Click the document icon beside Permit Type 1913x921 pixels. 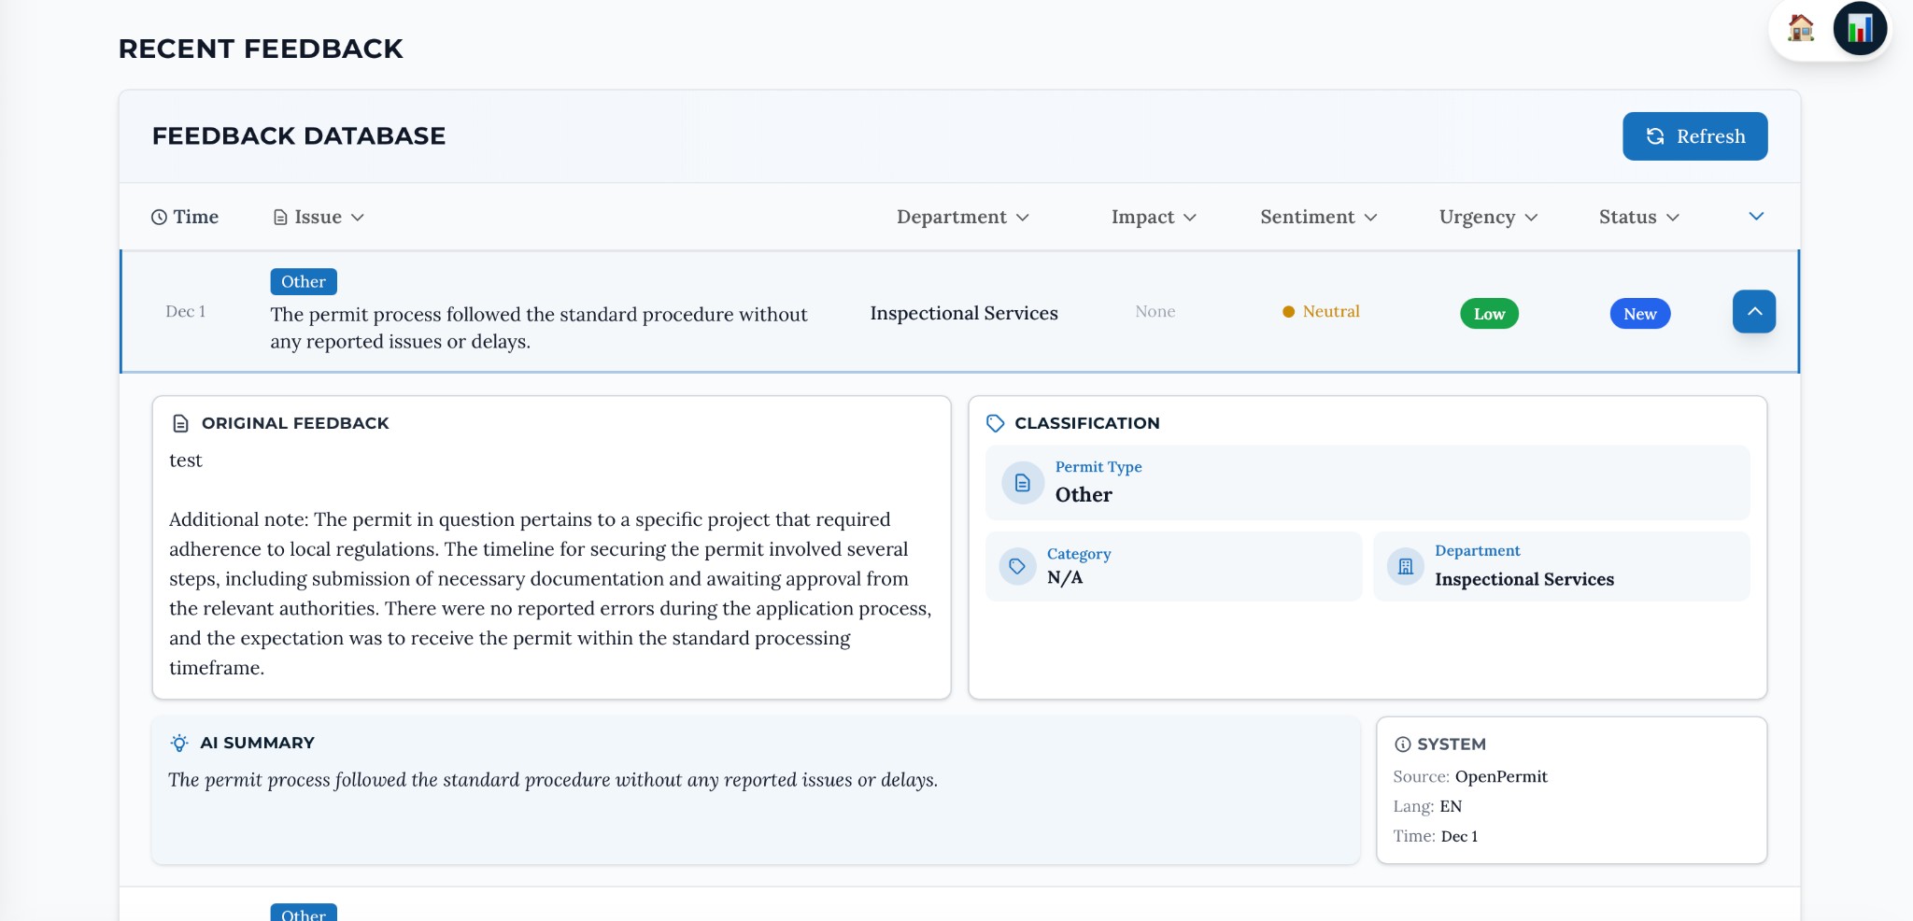click(1022, 482)
